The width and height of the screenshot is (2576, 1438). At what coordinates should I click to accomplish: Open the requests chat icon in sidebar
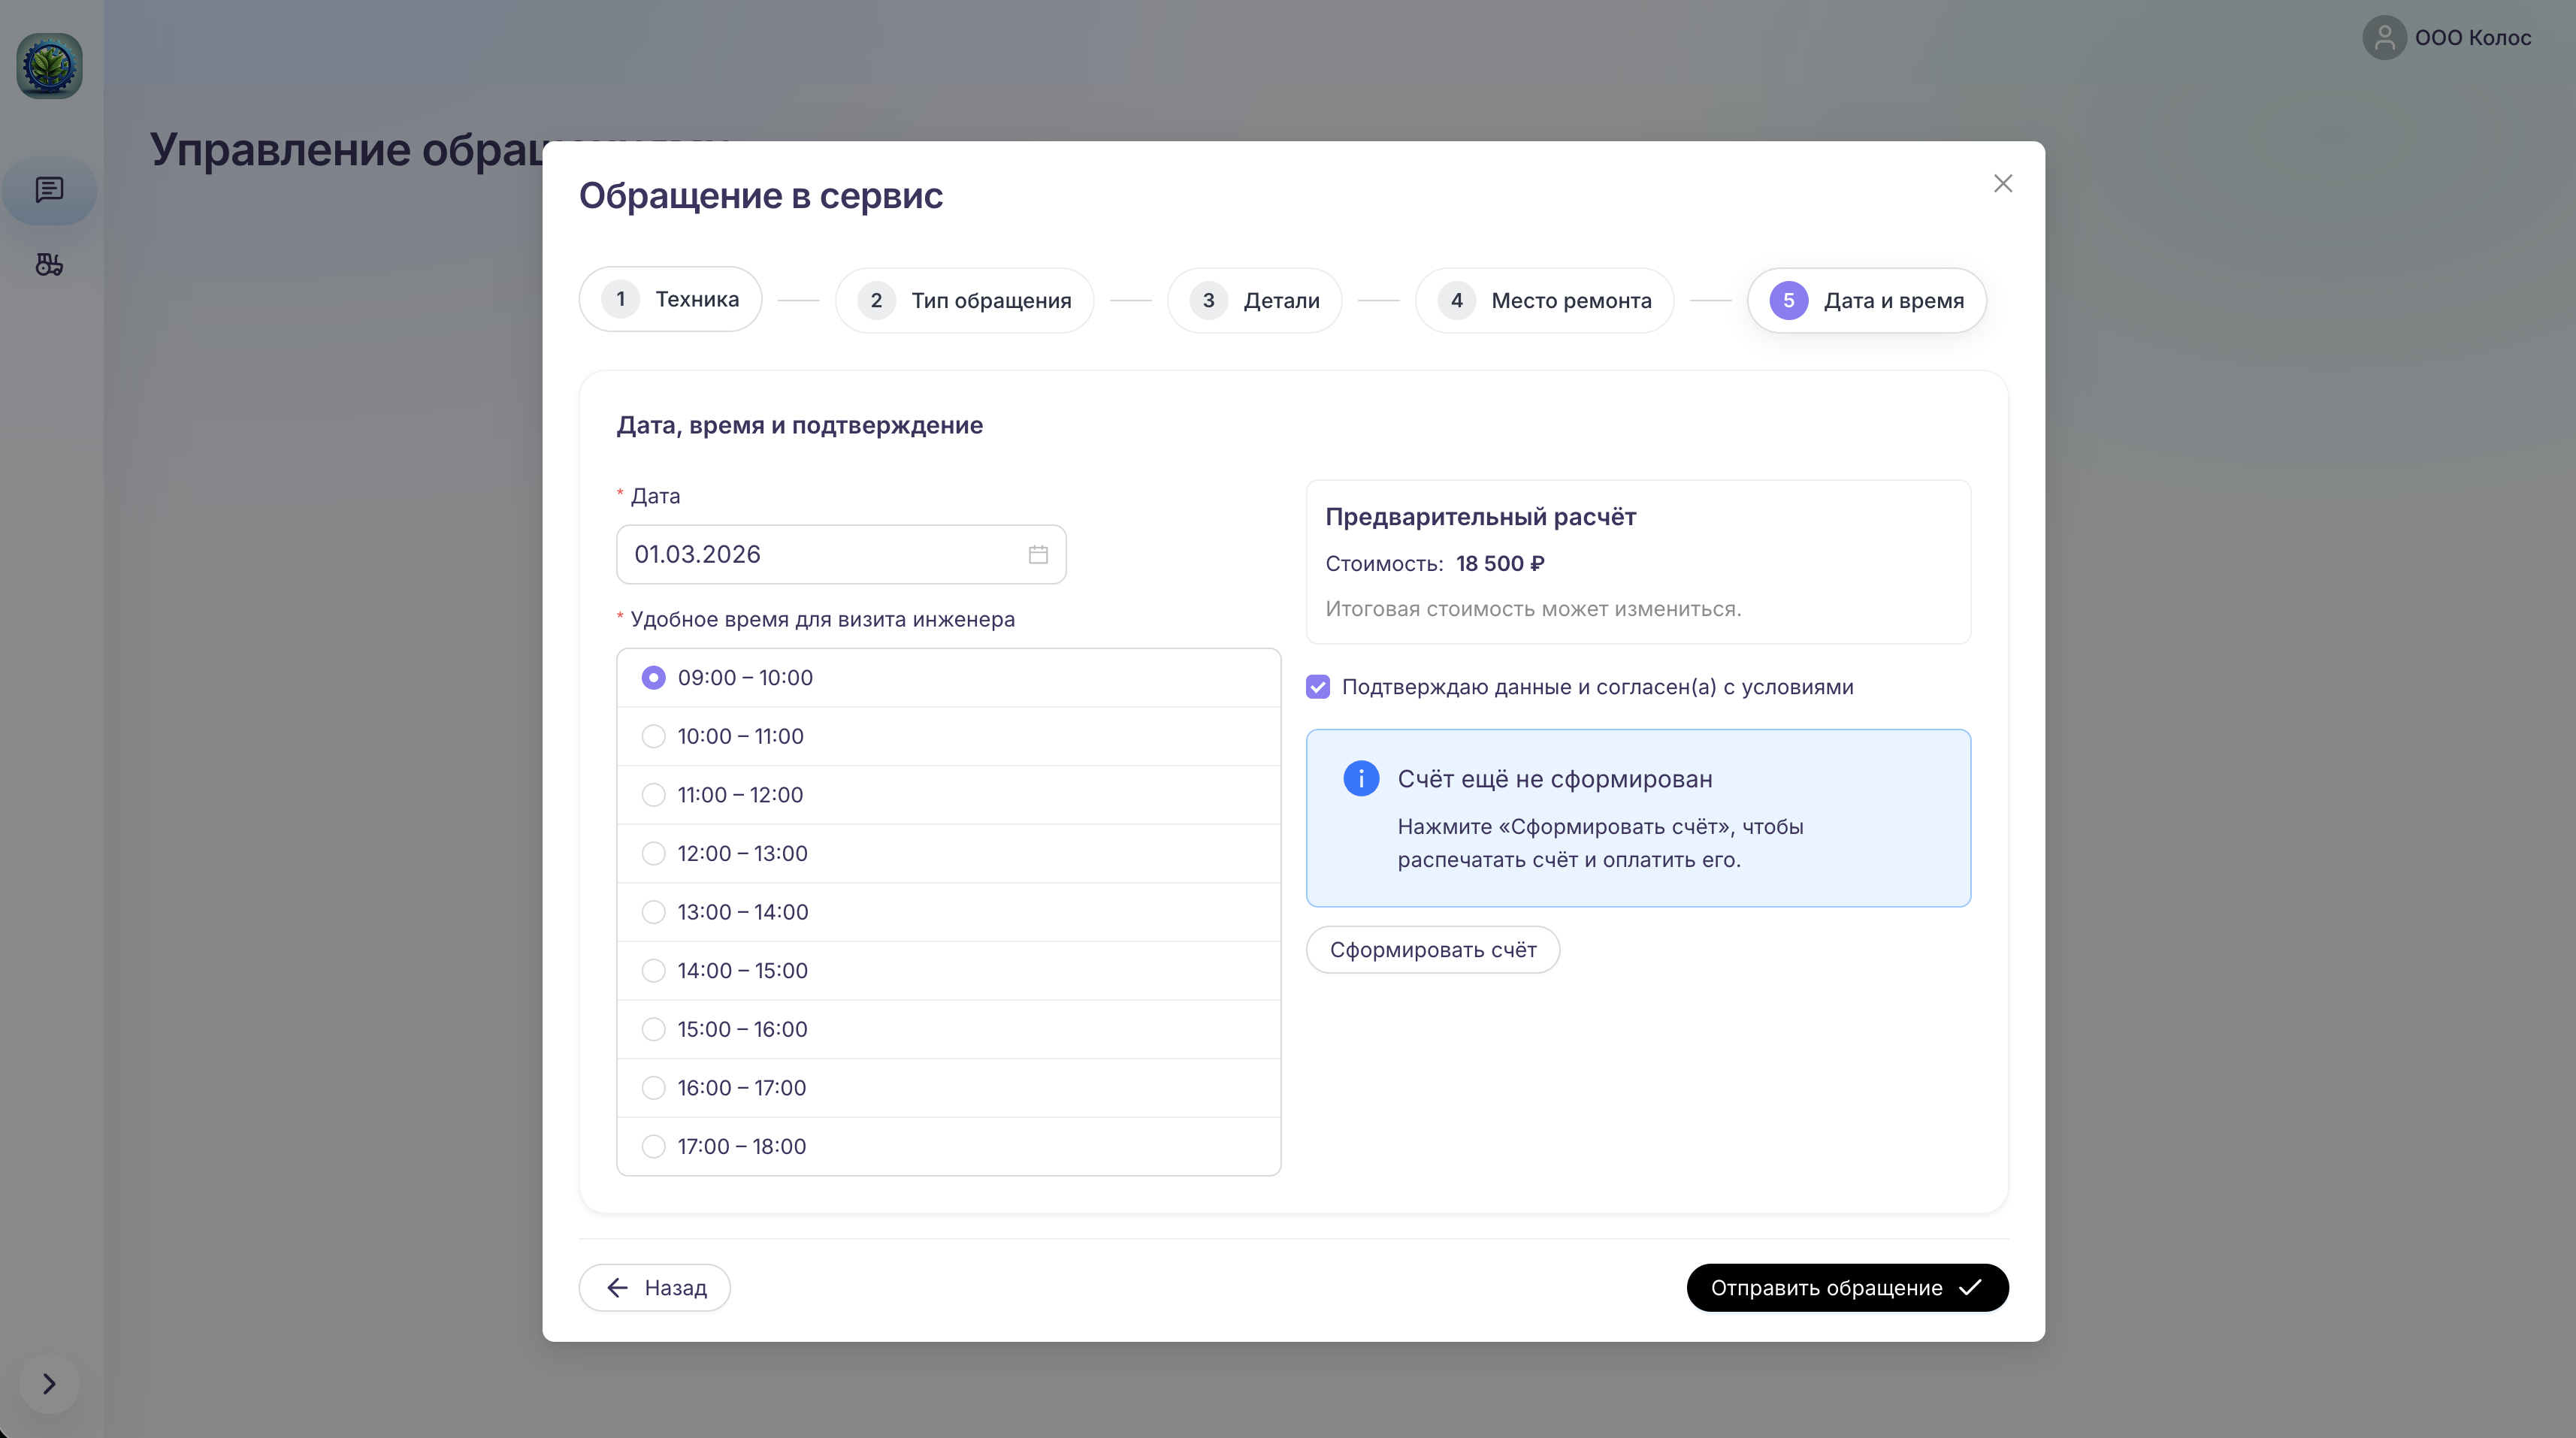click(49, 190)
